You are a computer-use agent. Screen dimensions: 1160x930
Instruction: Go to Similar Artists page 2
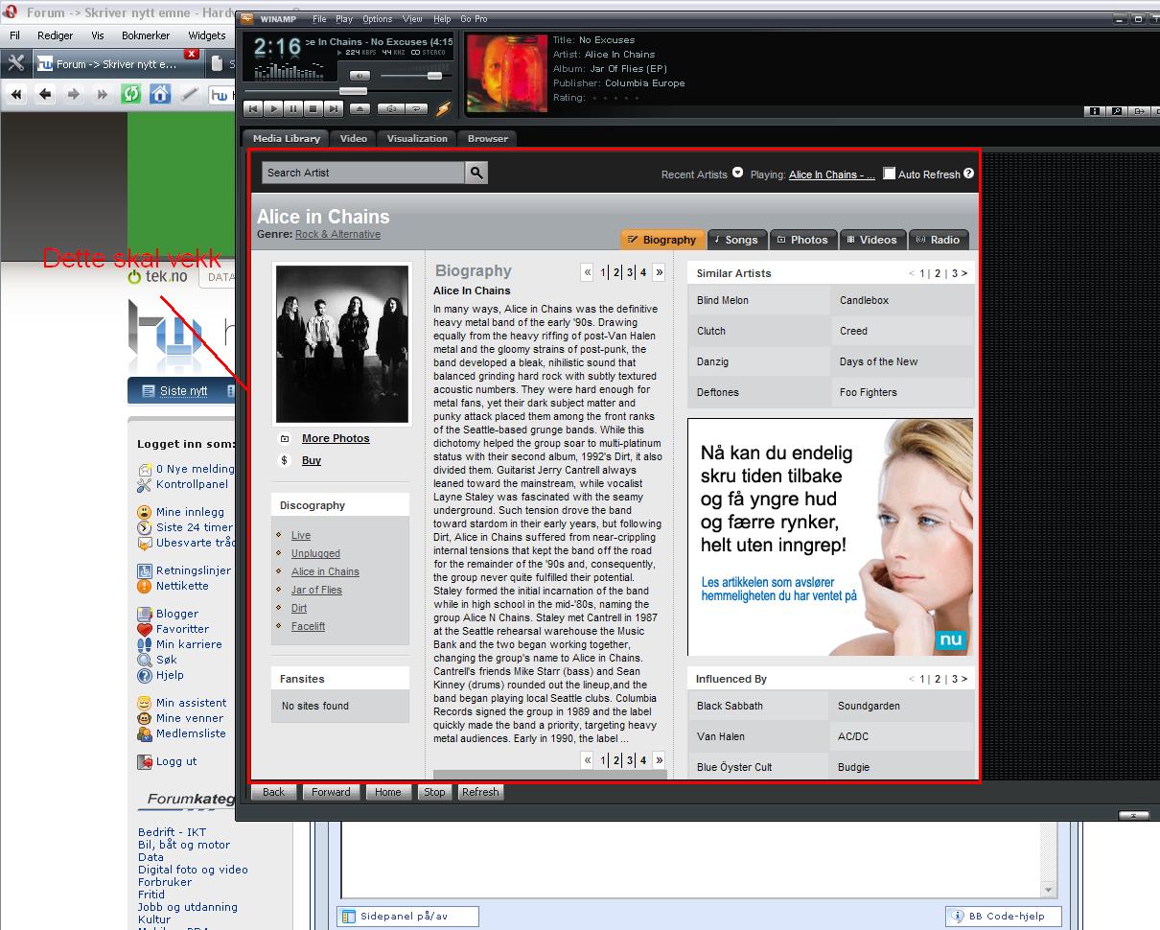938,273
